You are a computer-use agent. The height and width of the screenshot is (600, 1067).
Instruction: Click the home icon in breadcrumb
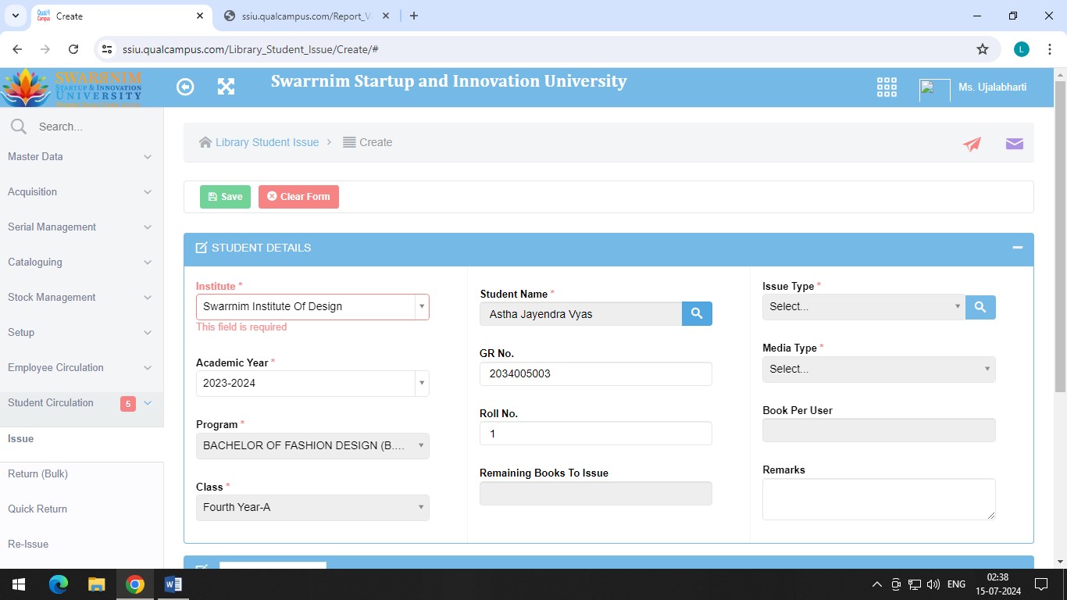coord(205,142)
